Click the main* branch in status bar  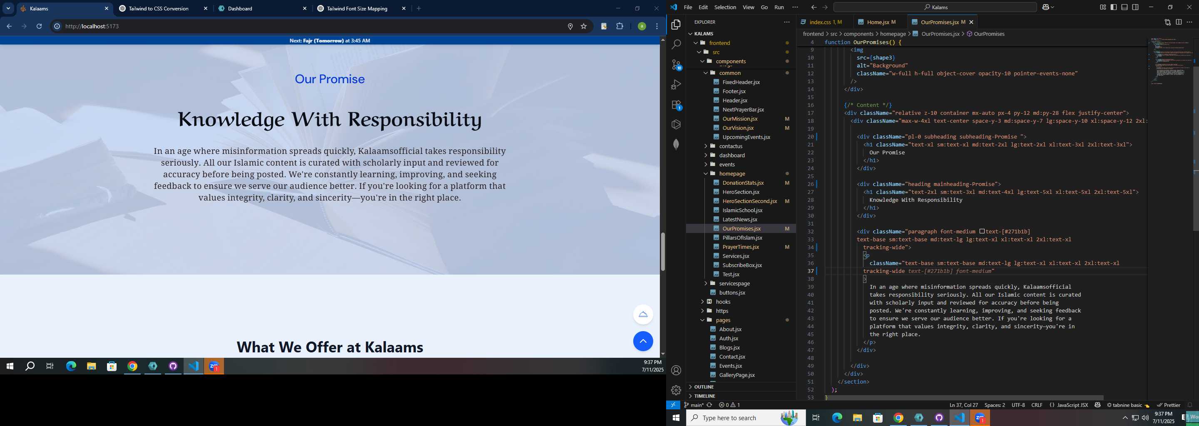coord(694,405)
